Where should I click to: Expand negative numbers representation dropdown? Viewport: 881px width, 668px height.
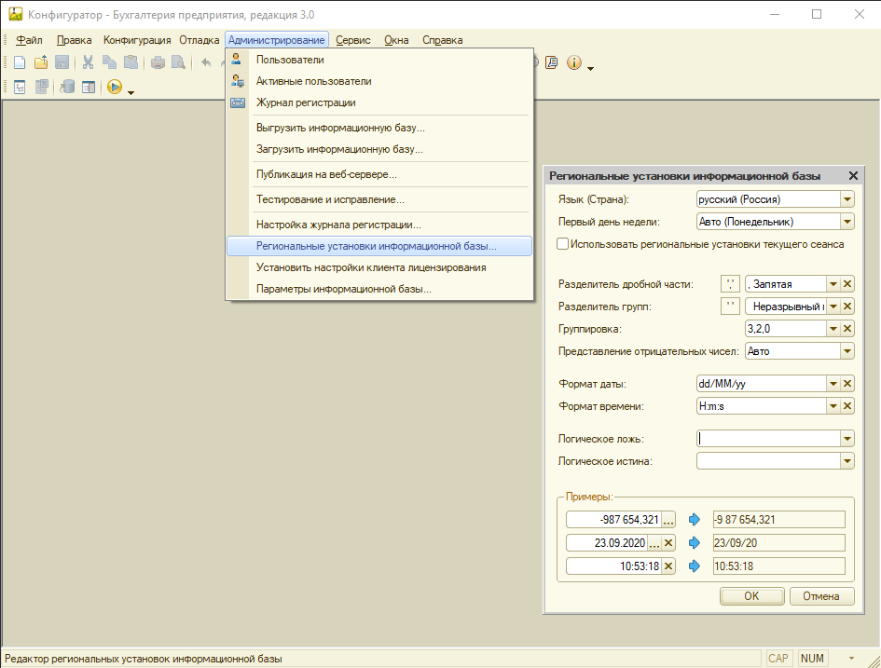(847, 351)
